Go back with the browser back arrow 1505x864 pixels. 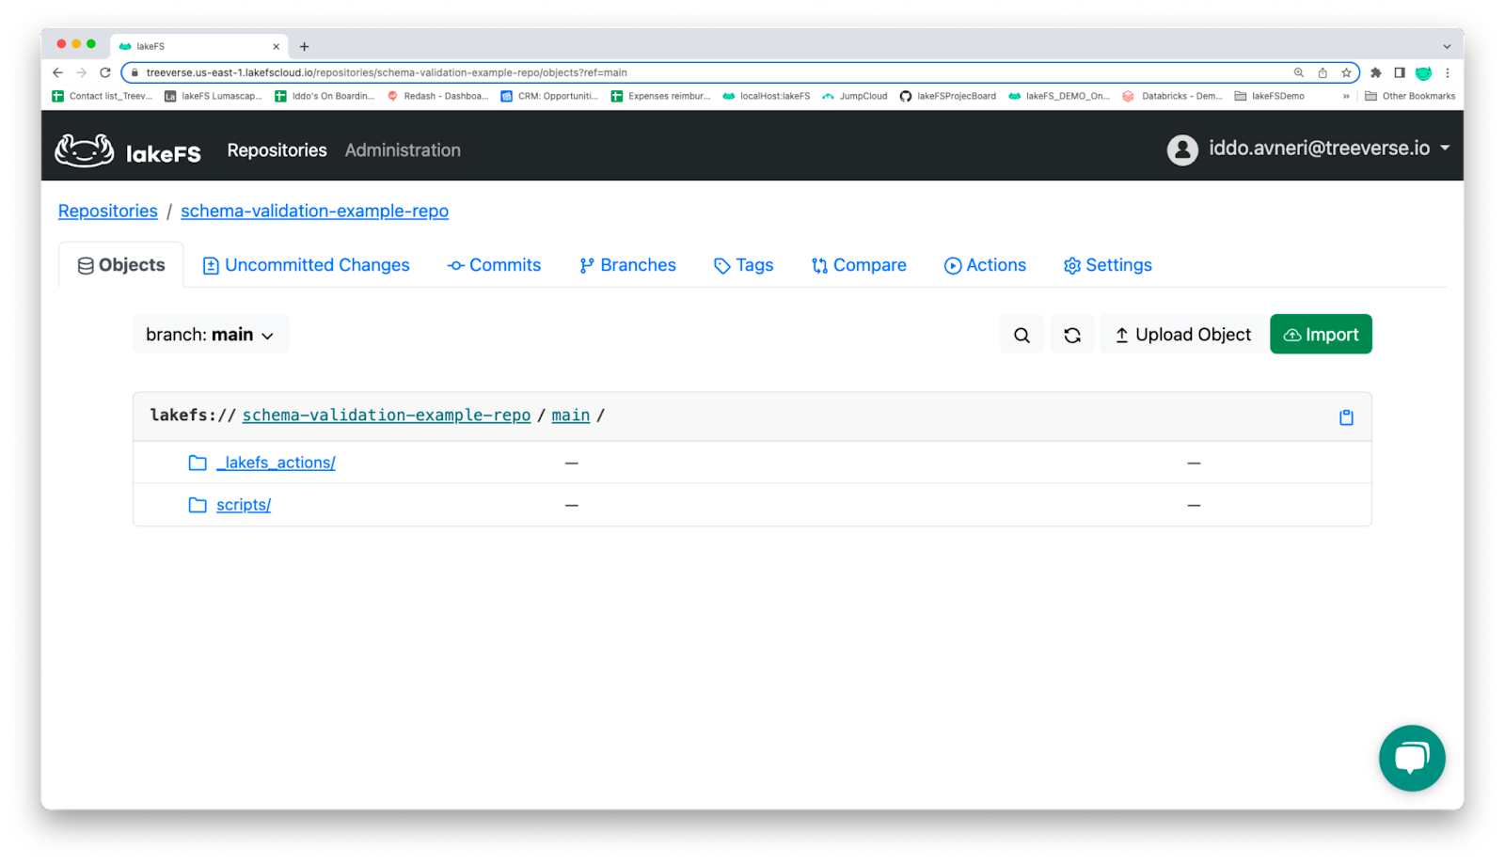click(x=58, y=72)
